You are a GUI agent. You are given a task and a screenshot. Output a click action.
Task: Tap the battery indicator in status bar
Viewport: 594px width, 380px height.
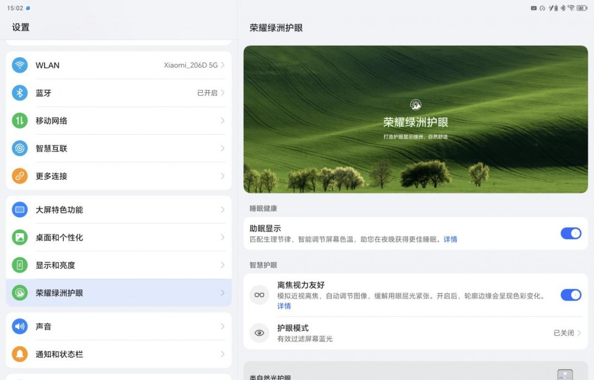[x=582, y=8]
